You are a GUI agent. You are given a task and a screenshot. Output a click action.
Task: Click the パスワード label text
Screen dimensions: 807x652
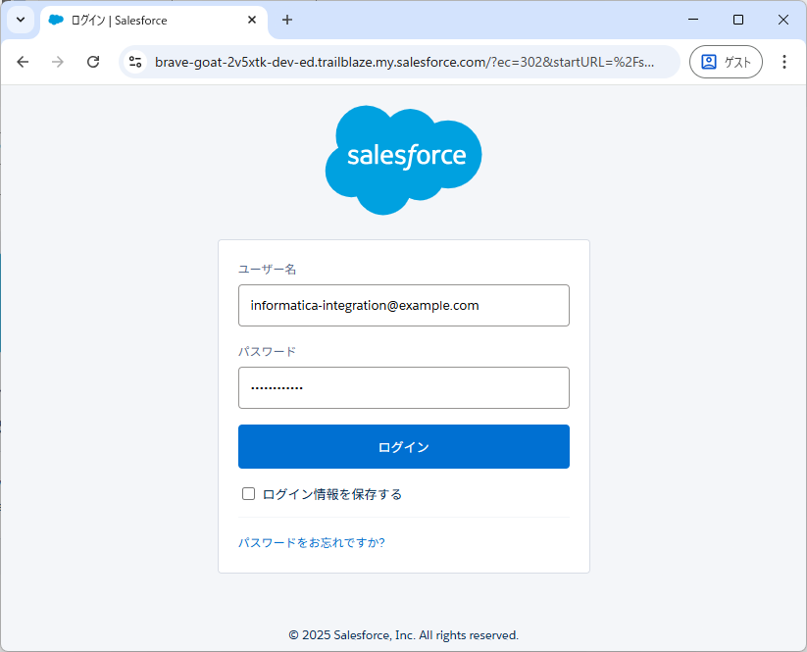click(267, 351)
